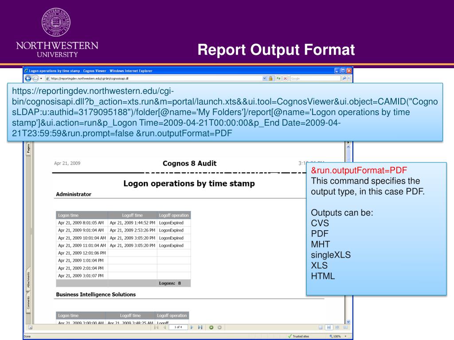Screen dimensions: 454x340
Task: Open the Comments side panel tab
Action: [x=28, y=303]
